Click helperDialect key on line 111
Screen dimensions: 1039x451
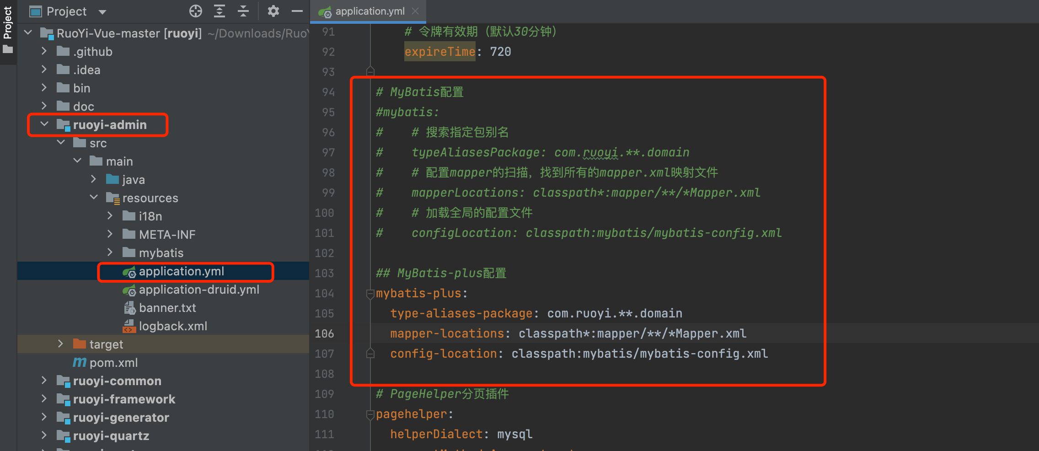tap(436, 434)
